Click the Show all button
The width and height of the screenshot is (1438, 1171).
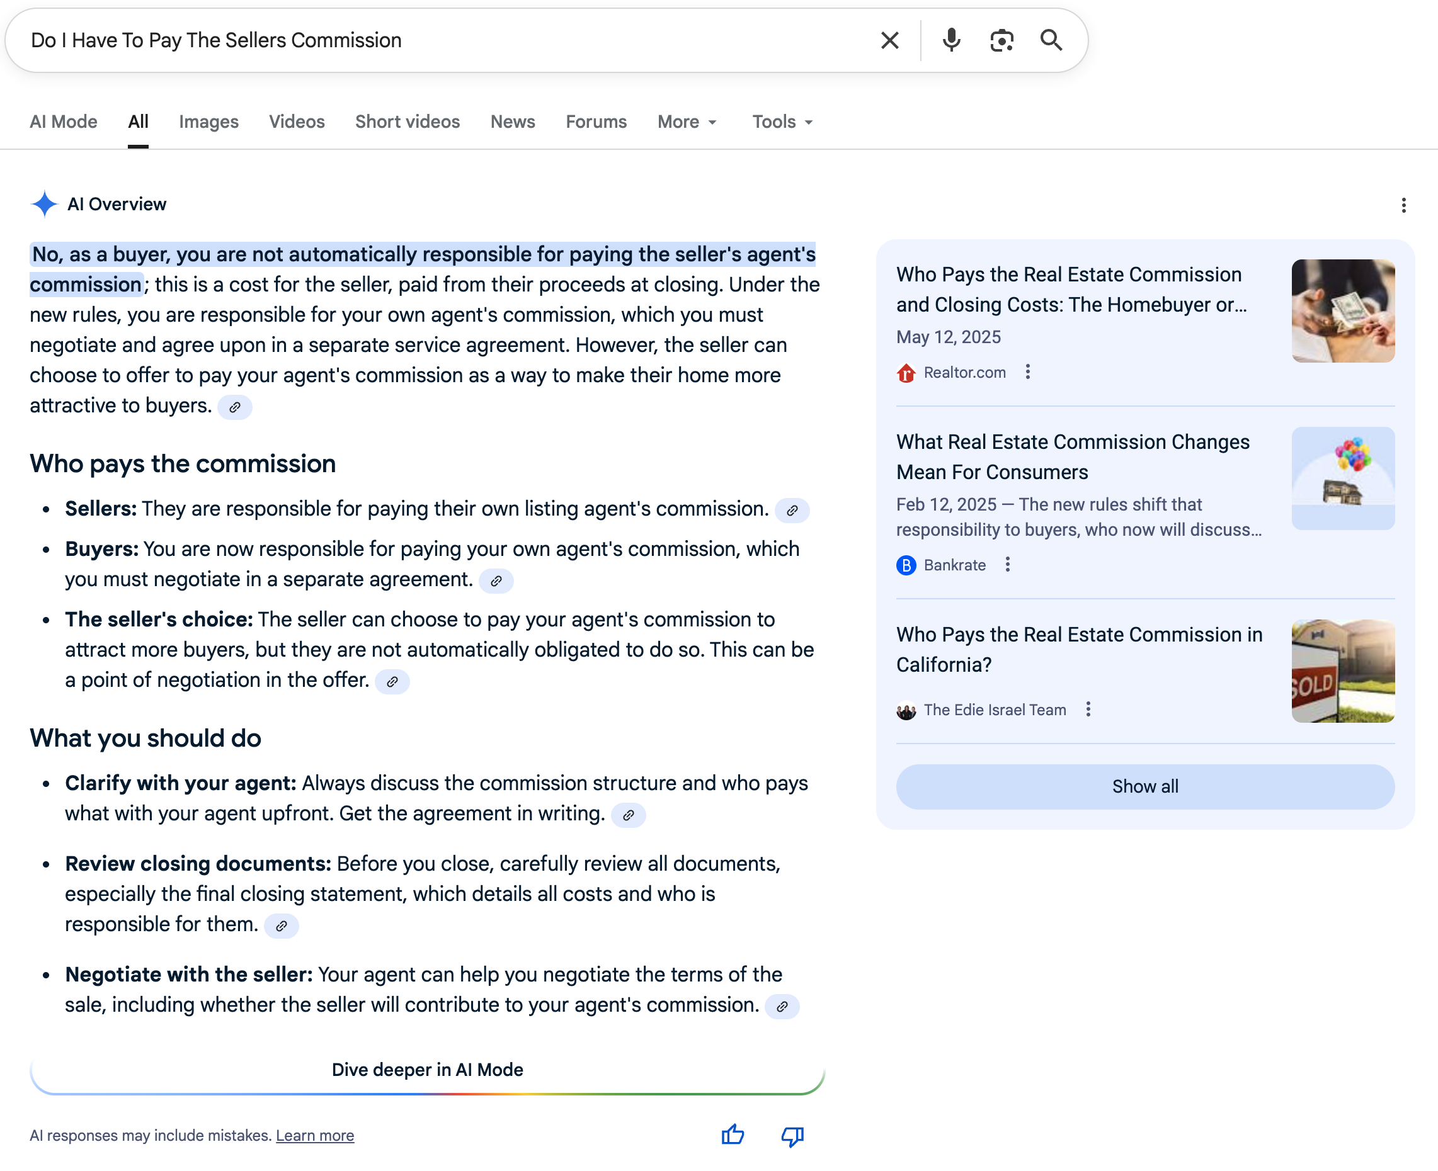(1145, 786)
